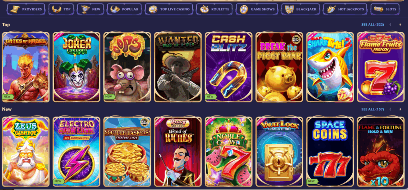Choose the Game Shows category
Screen dimensions: 408x190
257,10
